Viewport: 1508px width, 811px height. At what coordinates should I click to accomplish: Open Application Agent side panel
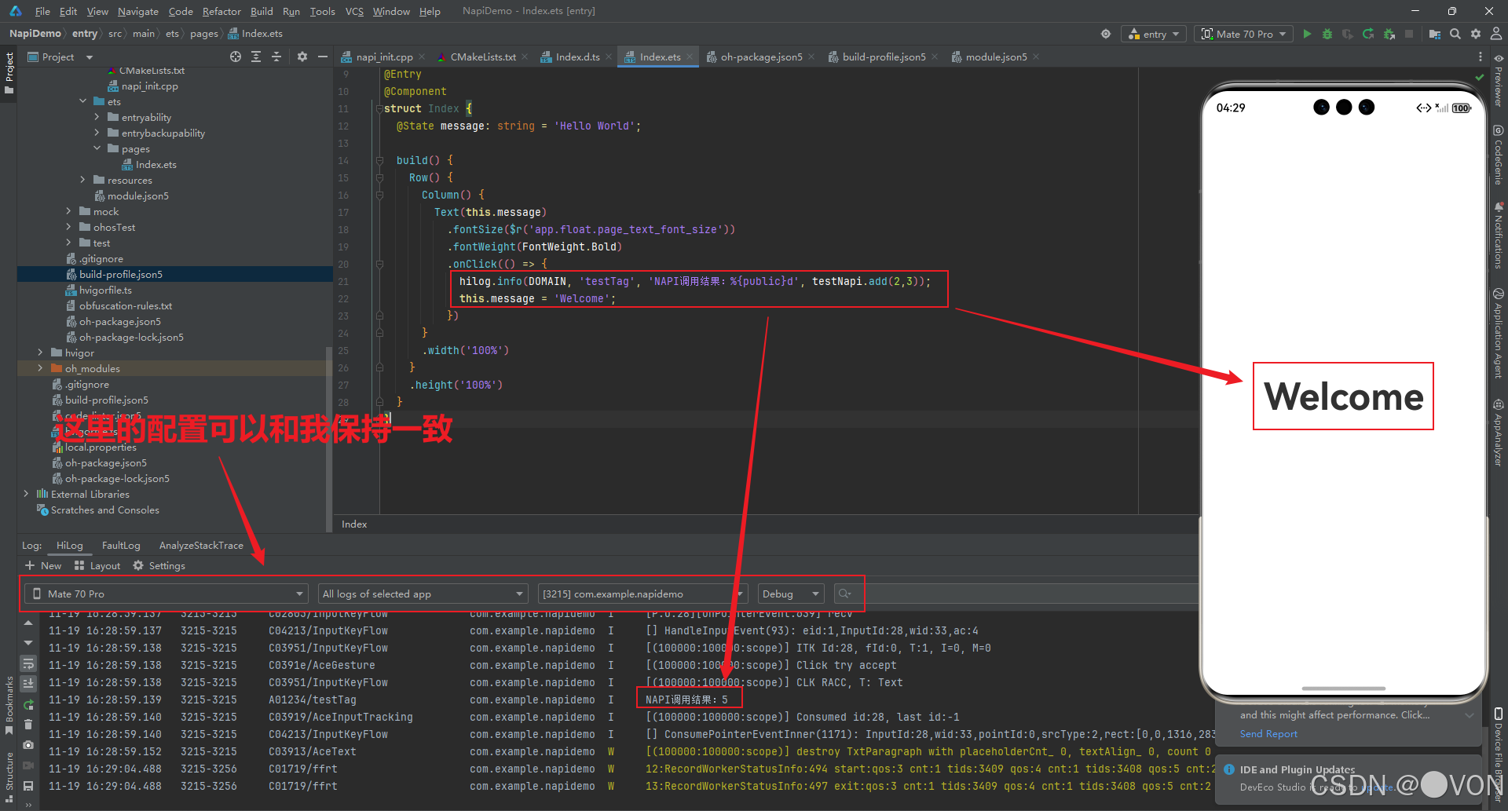1499,334
